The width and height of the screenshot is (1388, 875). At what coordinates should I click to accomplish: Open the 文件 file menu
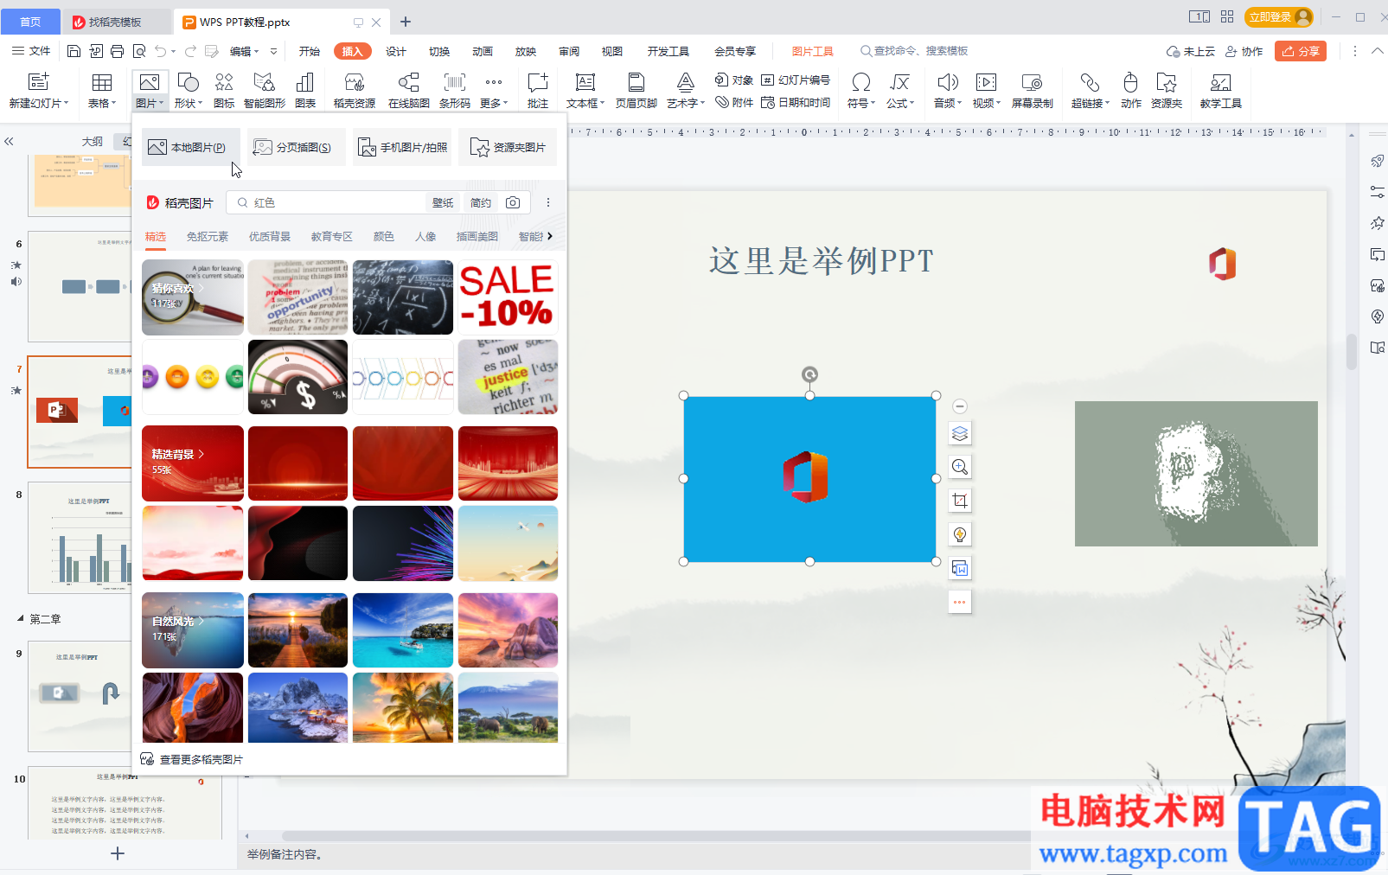[32, 51]
